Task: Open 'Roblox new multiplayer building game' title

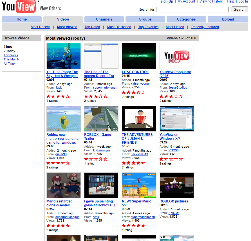Action: click(62, 139)
